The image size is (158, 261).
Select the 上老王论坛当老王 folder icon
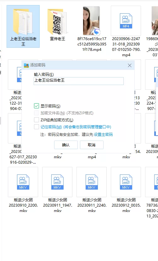coord(23,21)
